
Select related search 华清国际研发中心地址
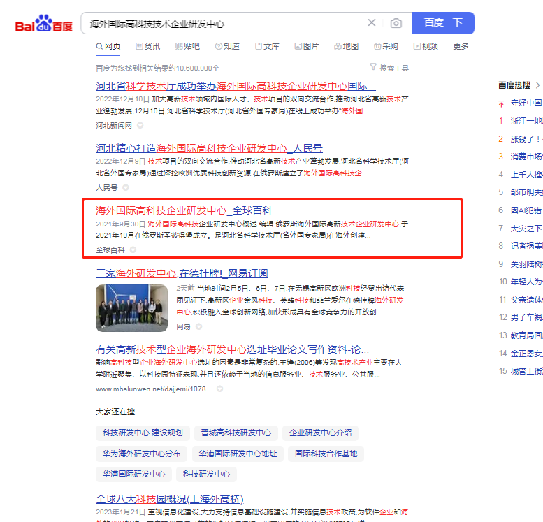[238, 454]
